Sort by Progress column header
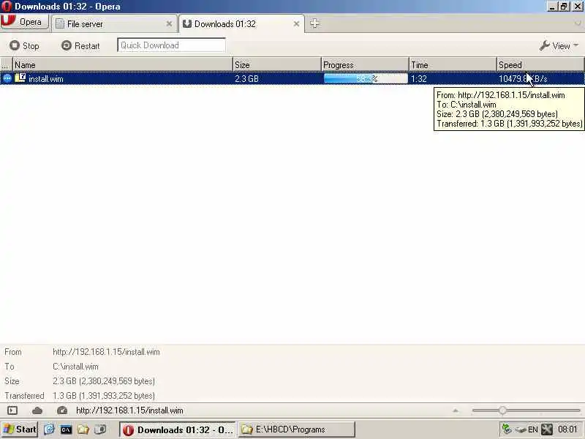 click(x=365, y=64)
